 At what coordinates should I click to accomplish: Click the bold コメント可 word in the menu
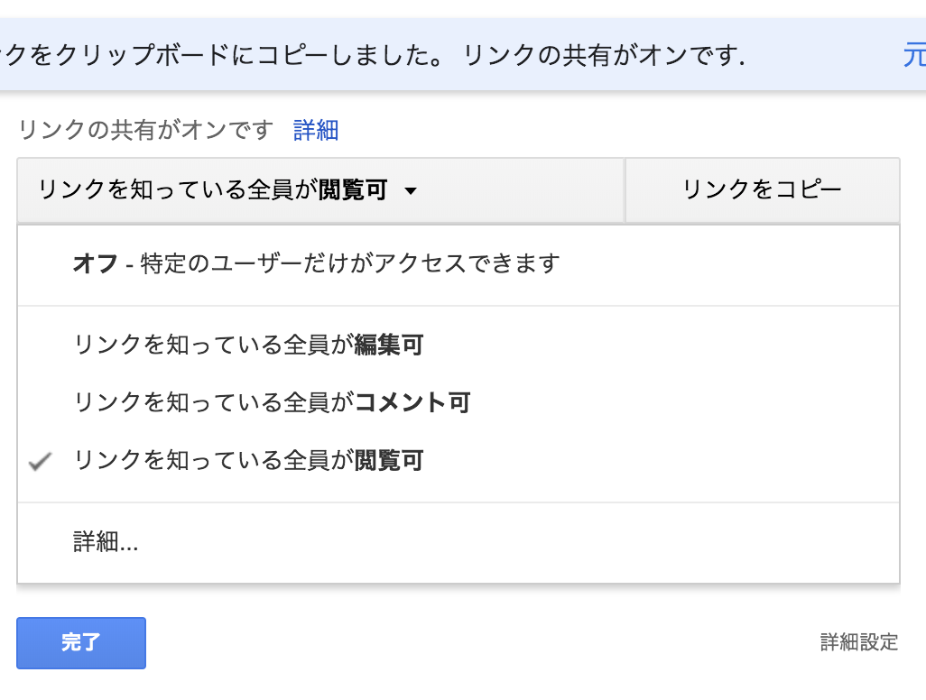pyautogui.click(x=412, y=402)
